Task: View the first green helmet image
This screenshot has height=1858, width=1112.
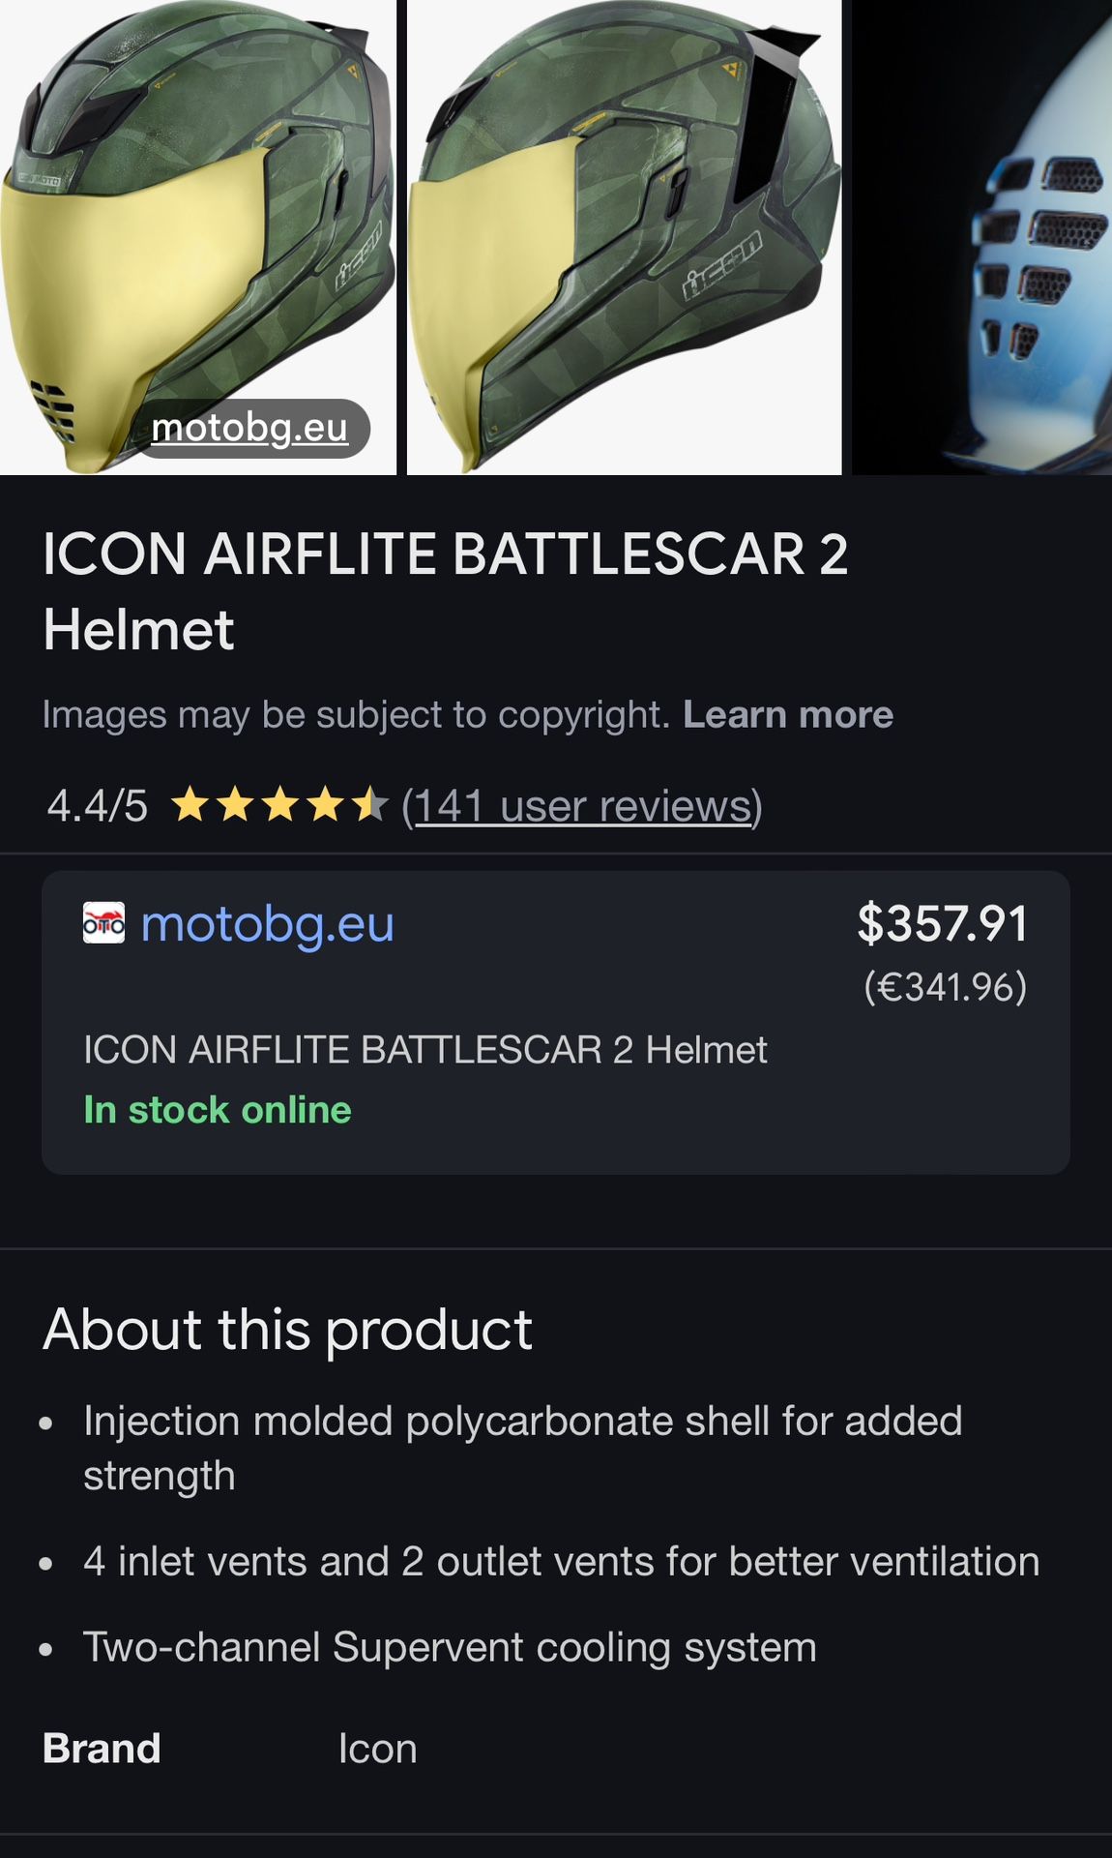Action: tap(197, 237)
